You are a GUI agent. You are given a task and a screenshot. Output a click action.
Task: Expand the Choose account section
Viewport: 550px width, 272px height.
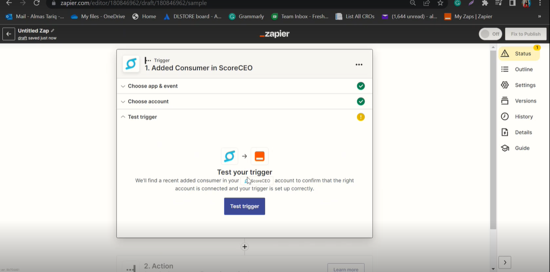coord(244,101)
